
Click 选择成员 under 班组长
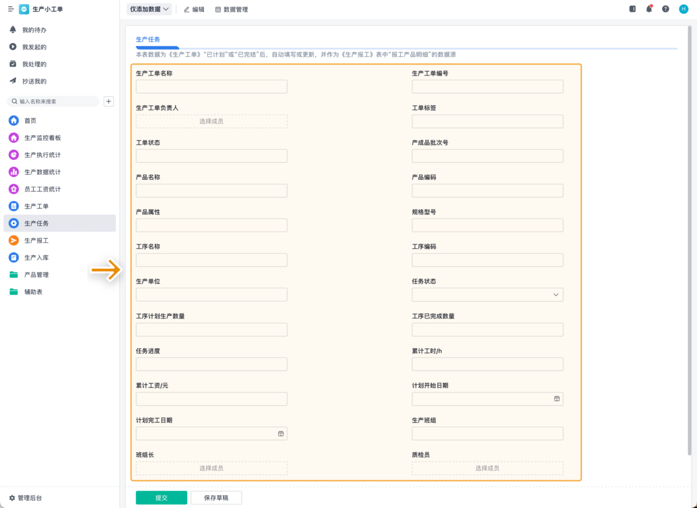[211, 468]
